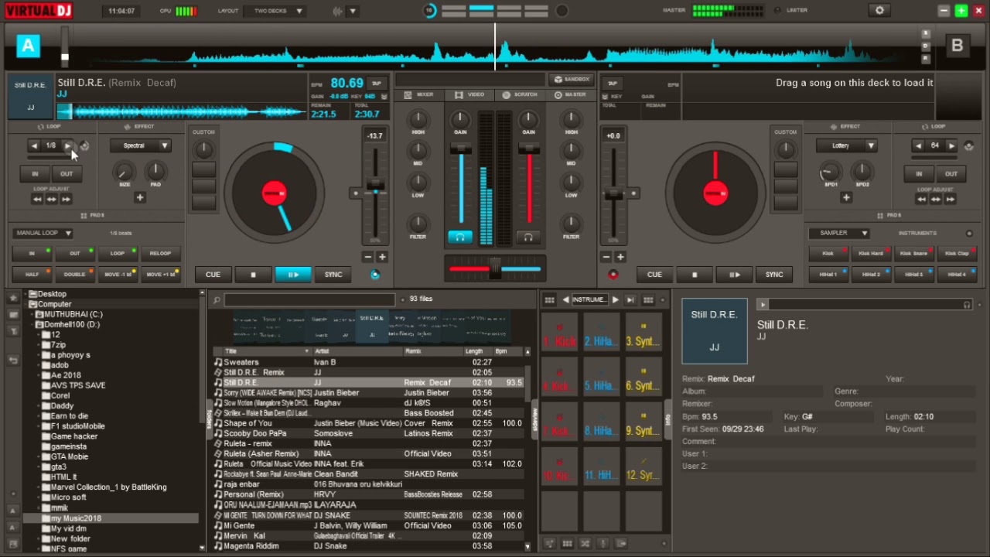Click deck A pitch minus button
The width and height of the screenshot is (990, 557).
click(x=368, y=257)
